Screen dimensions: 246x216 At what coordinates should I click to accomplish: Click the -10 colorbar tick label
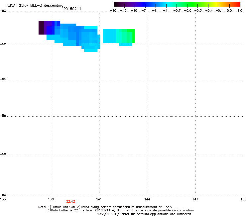click(134, 11)
